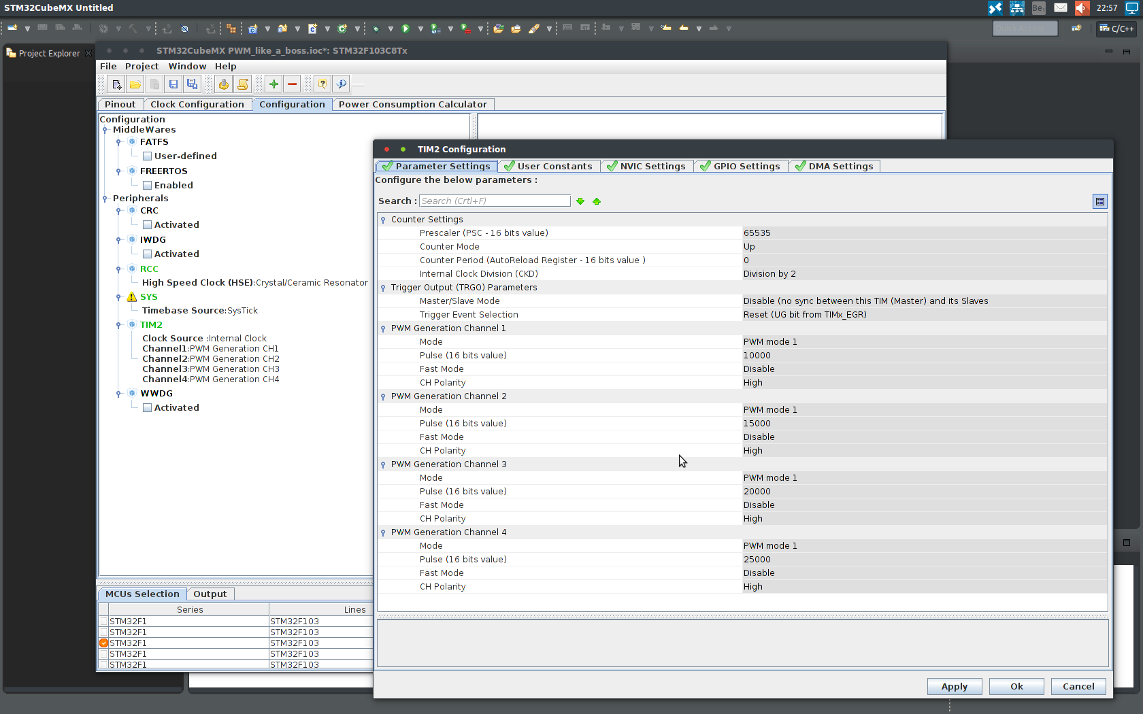Switch to the Clock Configuration tab

click(x=197, y=105)
